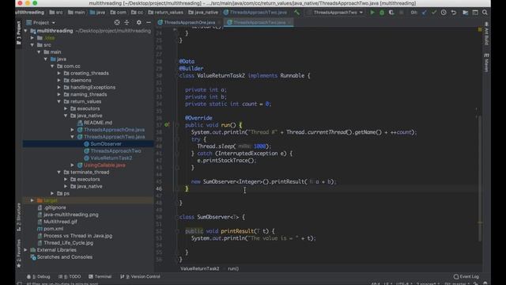Image resolution: width=506 pixels, height=285 pixels.
Task: Select Thread_Life_Cycle.jpg file
Action: [68, 243]
